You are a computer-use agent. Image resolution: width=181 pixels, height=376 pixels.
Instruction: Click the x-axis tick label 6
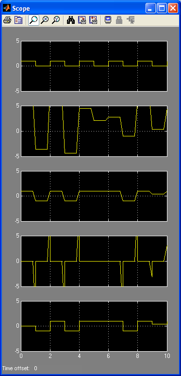108,356
